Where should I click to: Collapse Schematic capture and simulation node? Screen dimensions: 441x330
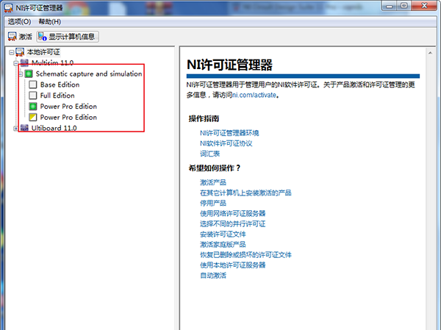[21, 74]
